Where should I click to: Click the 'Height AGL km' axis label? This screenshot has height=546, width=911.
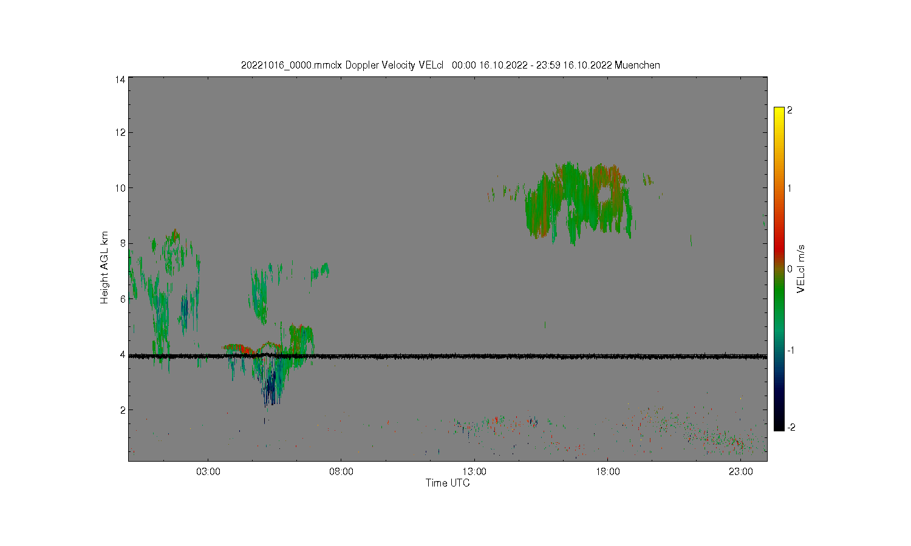104,268
